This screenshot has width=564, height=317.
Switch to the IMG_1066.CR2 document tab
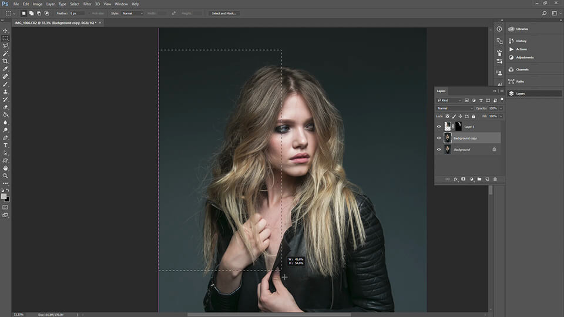[x=56, y=23]
